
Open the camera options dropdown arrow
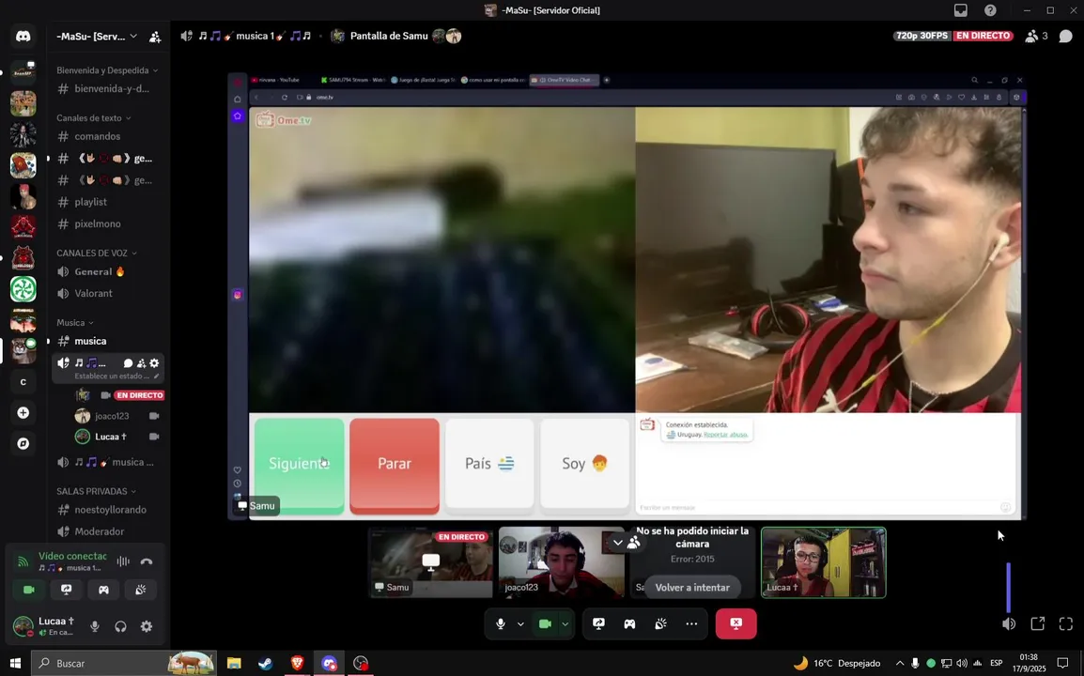[x=565, y=624]
